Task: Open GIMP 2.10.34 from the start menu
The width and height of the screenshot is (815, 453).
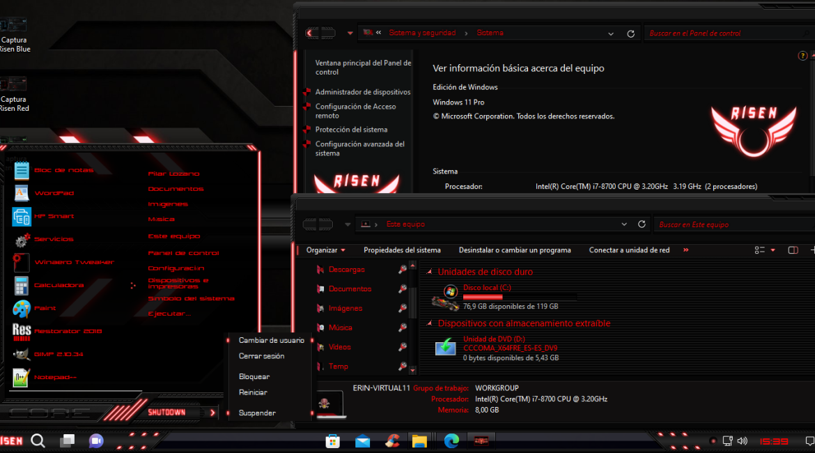Action: (59, 354)
